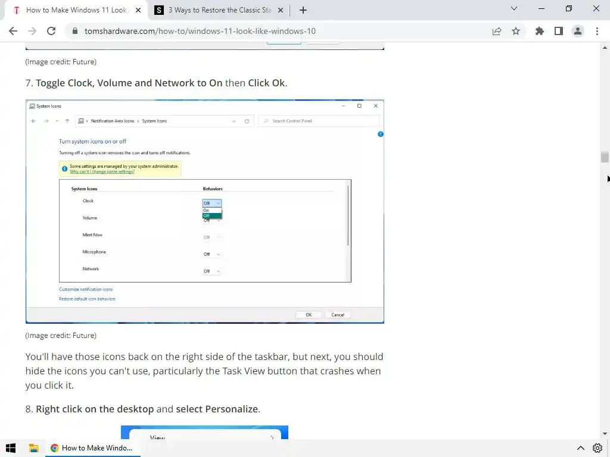Toggle the browser side panel
610x457 pixels.
[x=559, y=31]
